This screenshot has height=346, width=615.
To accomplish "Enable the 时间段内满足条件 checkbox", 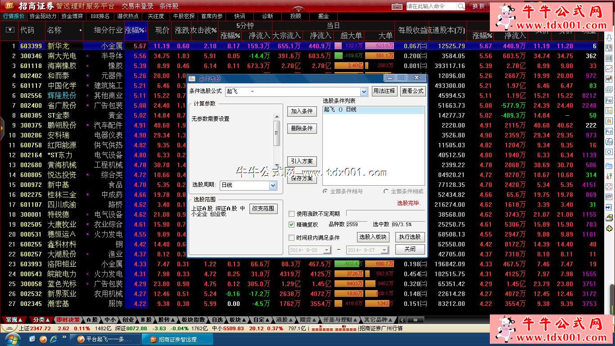I will pyautogui.click(x=291, y=237).
